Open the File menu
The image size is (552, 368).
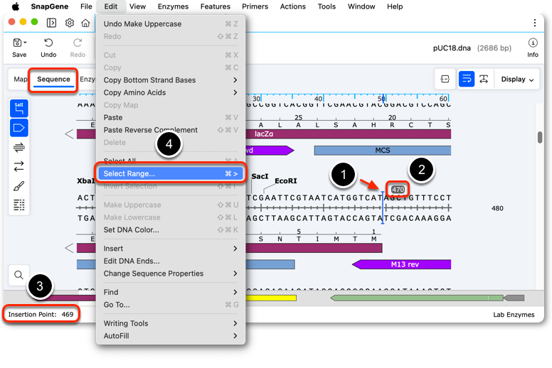(86, 6)
